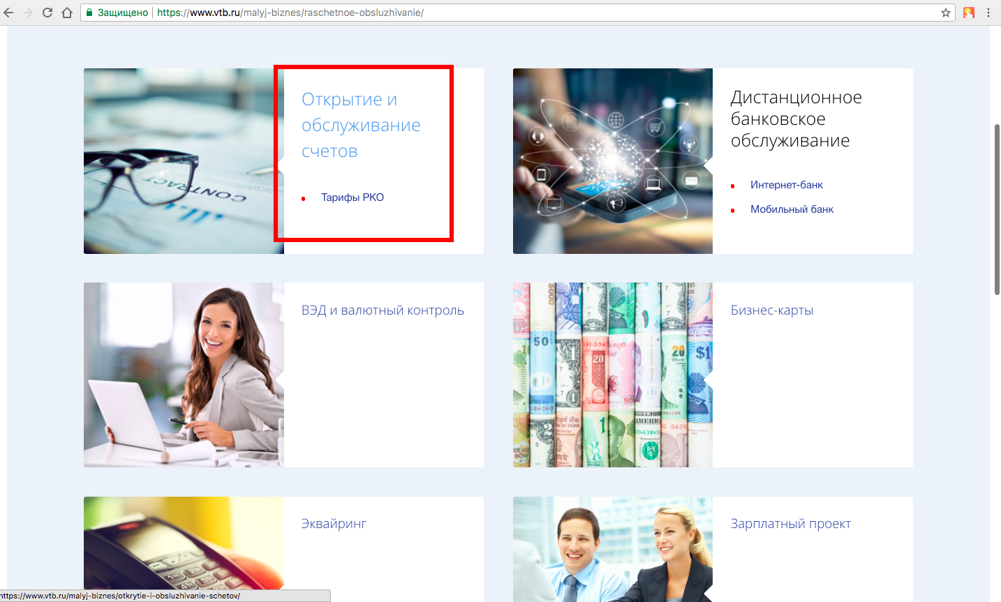
Task: Open the Тарифы РКО link
Action: click(352, 197)
